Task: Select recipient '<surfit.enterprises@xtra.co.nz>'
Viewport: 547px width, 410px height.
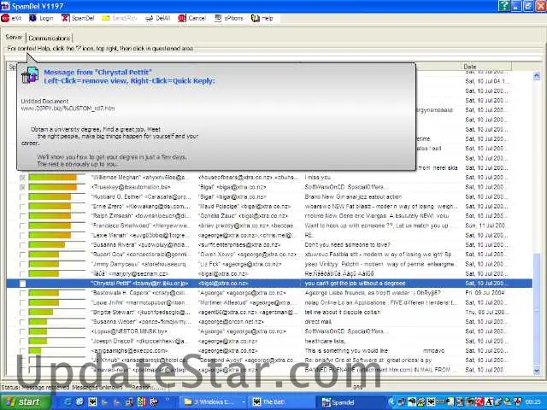Action: [239, 245]
